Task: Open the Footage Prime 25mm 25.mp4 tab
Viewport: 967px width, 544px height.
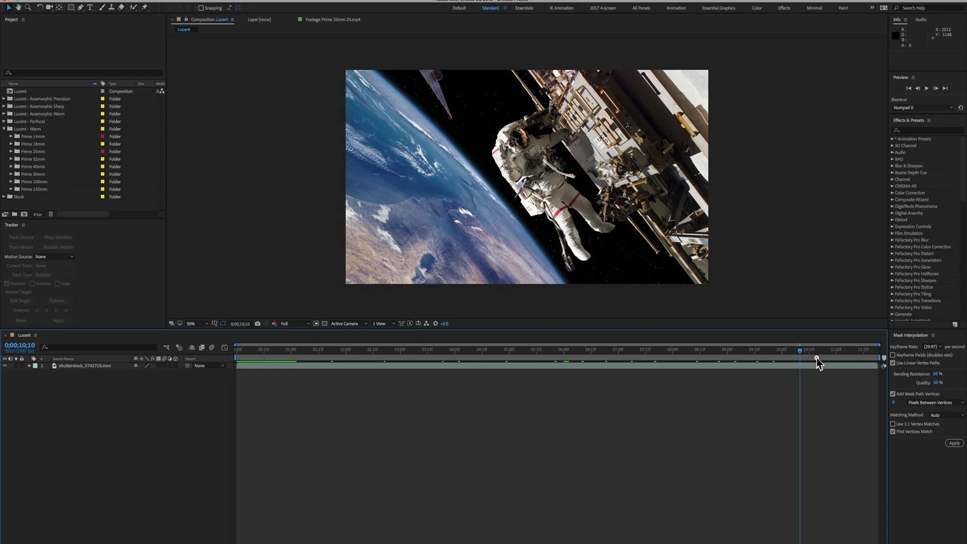Action: click(x=332, y=20)
